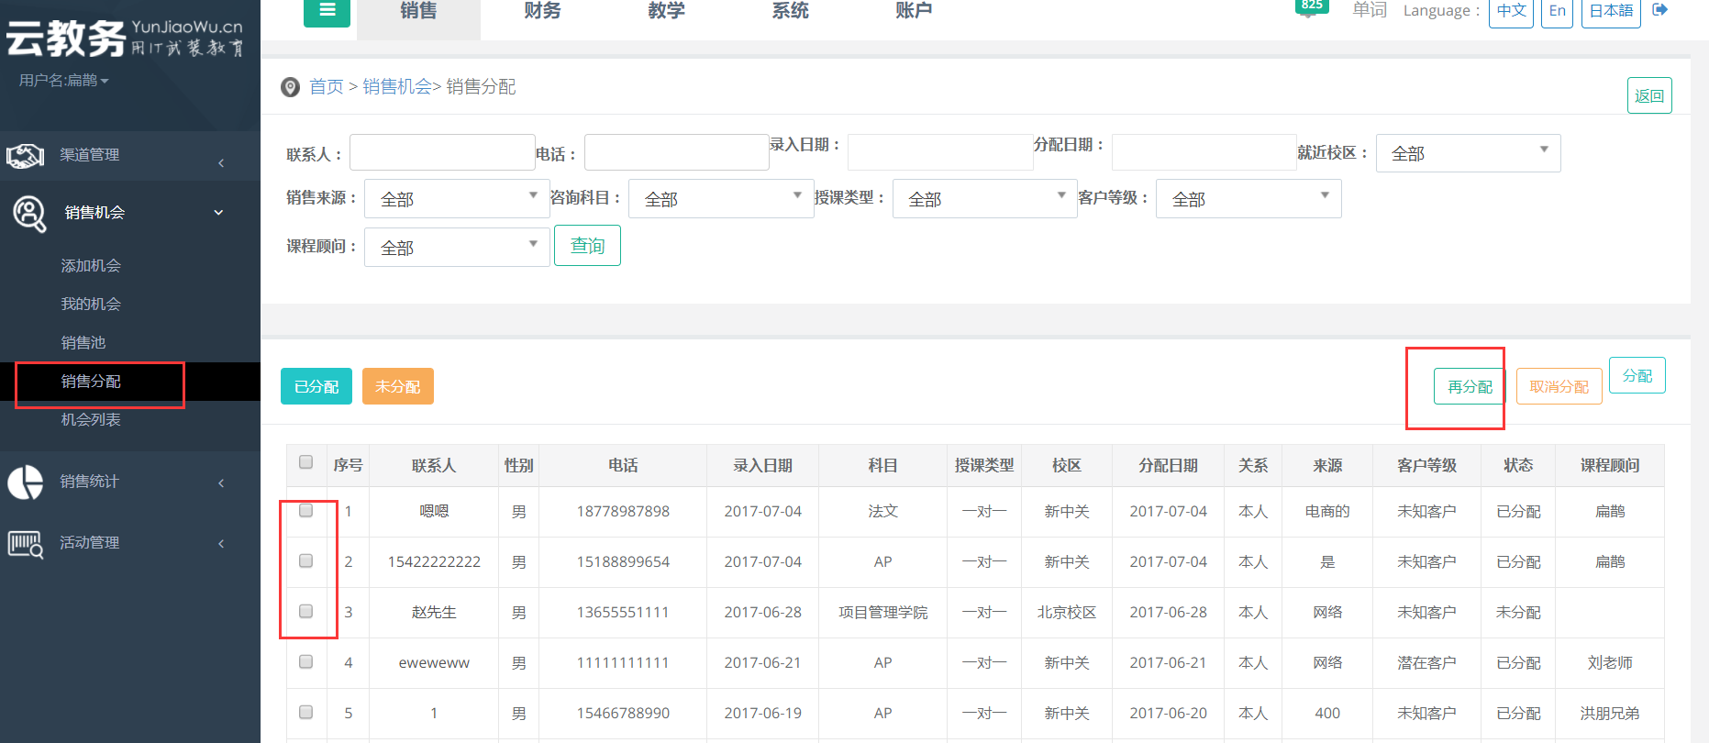Click the 首页 breadcrumb link
The image size is (1709, 743).
click(x=326, y=87)
